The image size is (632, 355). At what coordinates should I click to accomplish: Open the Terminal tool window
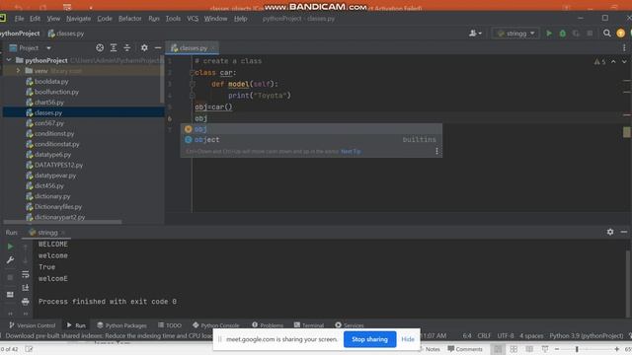(x=309, y=325)
